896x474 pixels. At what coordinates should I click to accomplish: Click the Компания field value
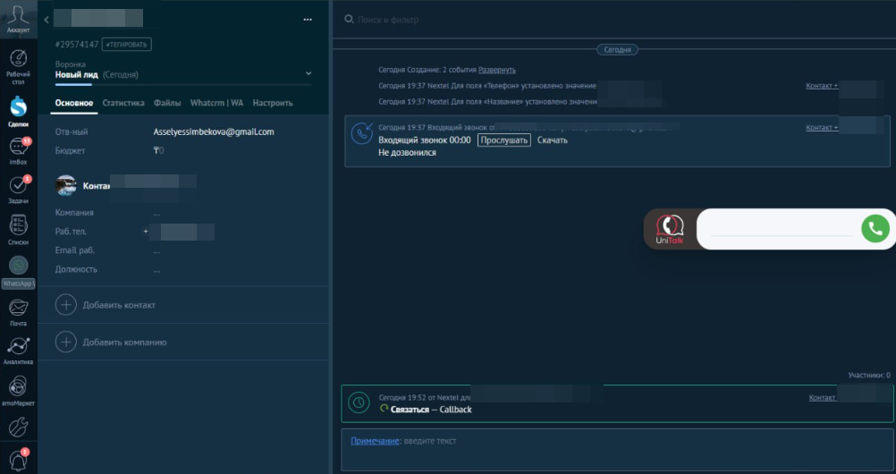click(x=156, y=213)
